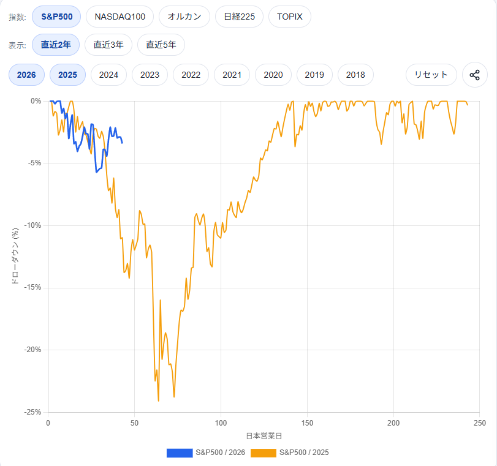Choose the TOPIX index
The width and height of the screenshot is (497, 466).
point(290,17)
